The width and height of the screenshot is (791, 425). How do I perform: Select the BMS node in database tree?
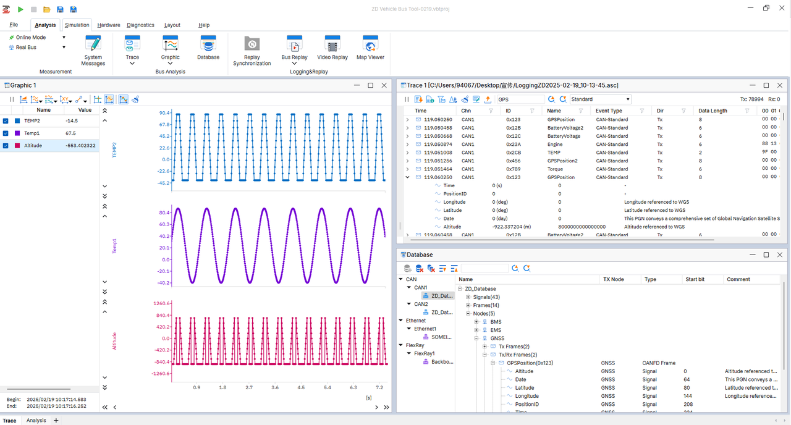[496, 322]
